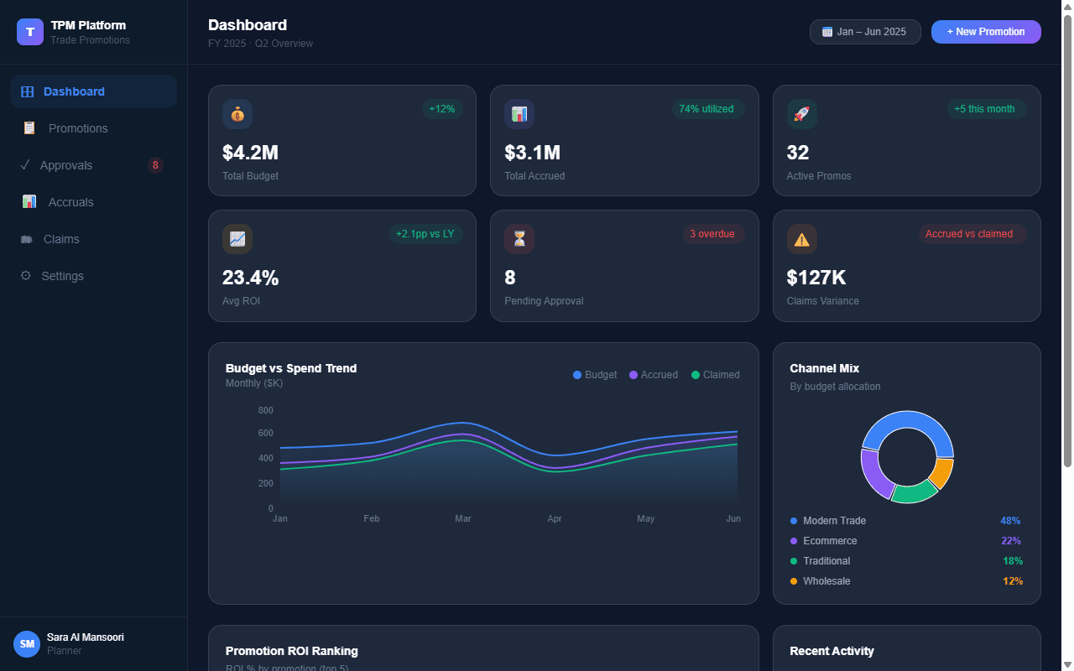The width and height of the screenshot is (1074, 671).
Task: Click the 74% utilized badge
Action: [x=706, y=109]
